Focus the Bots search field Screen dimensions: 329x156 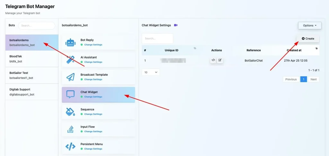pos(37,26)
